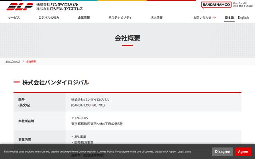Switch the site language to English
This screenshot has height=159, width=255.
tap(243, 17)
